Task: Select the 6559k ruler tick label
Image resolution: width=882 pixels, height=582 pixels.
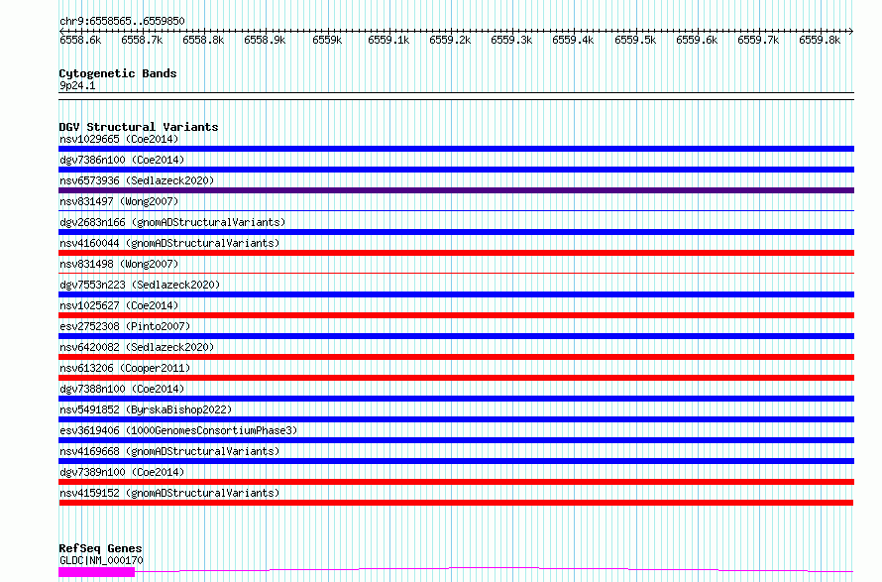Action: point(327,40)
